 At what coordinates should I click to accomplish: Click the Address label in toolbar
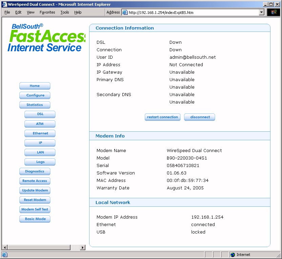[113, 12]
